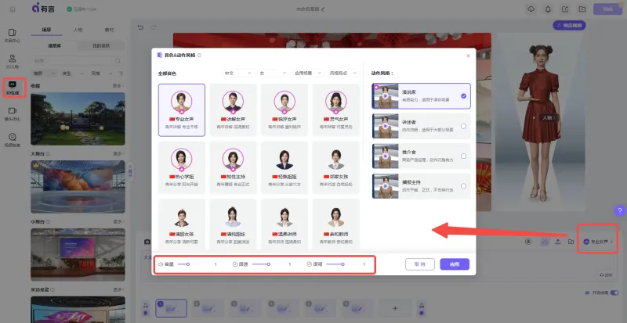Open the 风格 dropdown in scene panel
This screenshot has height=323, width=627.
pos(102,74)
